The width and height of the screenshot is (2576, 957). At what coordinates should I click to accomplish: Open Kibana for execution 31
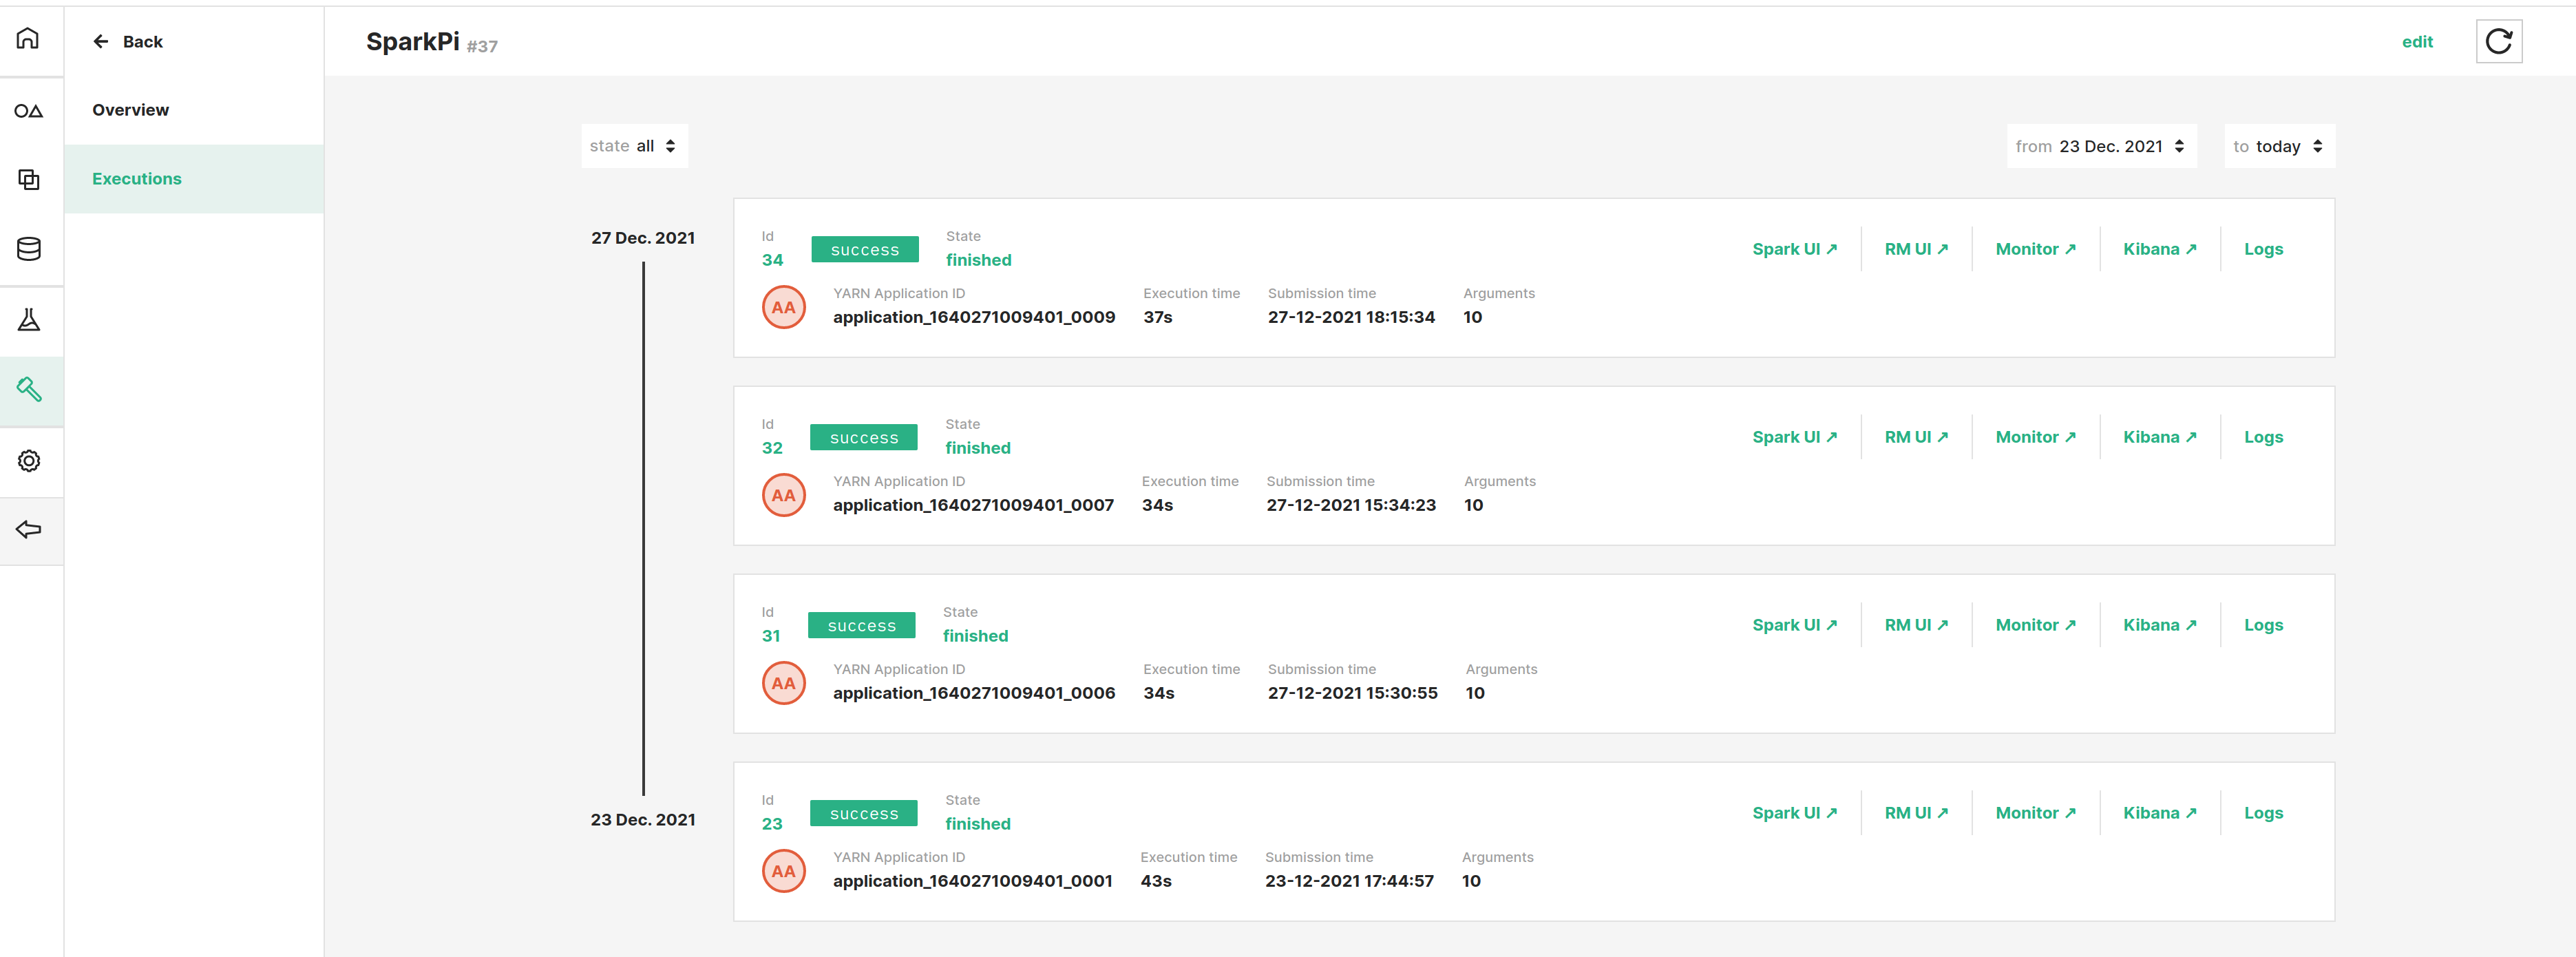2159,625
